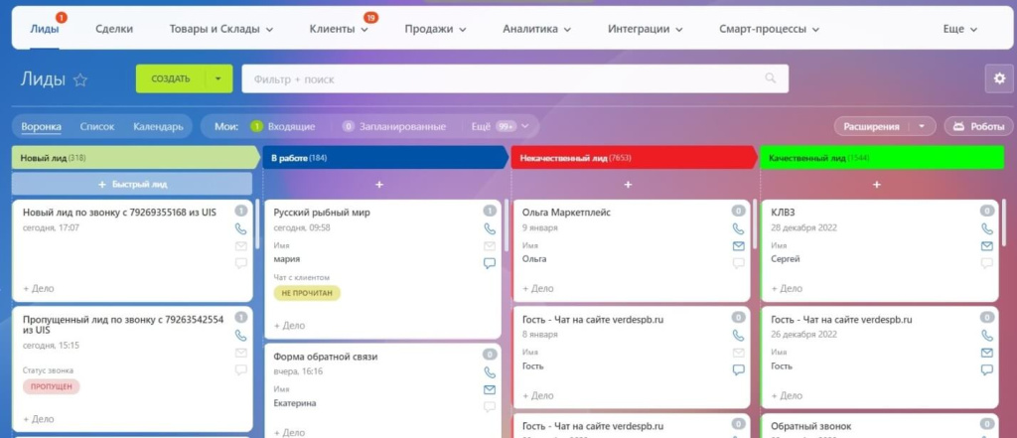1017x438 pixels.
Task: Open the Аналитика menu
Action: tap(536, 30)
